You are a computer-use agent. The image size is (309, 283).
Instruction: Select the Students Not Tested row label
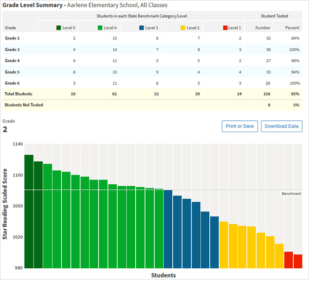point(23,105)
